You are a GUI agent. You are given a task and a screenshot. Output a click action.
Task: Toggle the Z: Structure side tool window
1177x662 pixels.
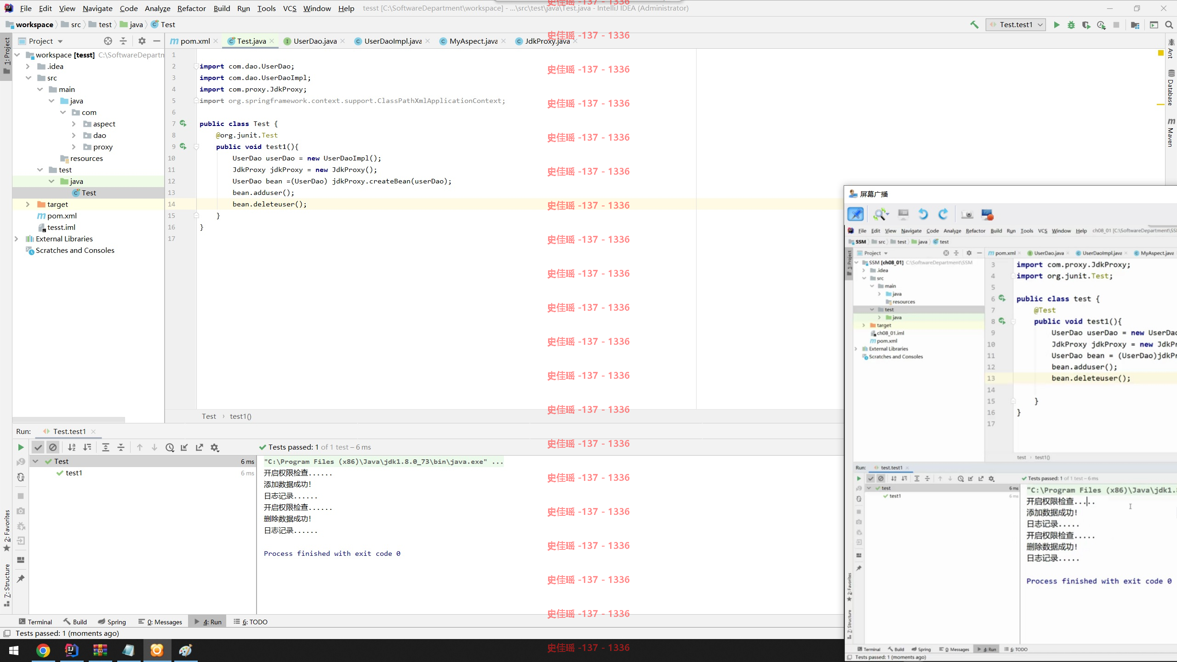[x=6, y=584]
